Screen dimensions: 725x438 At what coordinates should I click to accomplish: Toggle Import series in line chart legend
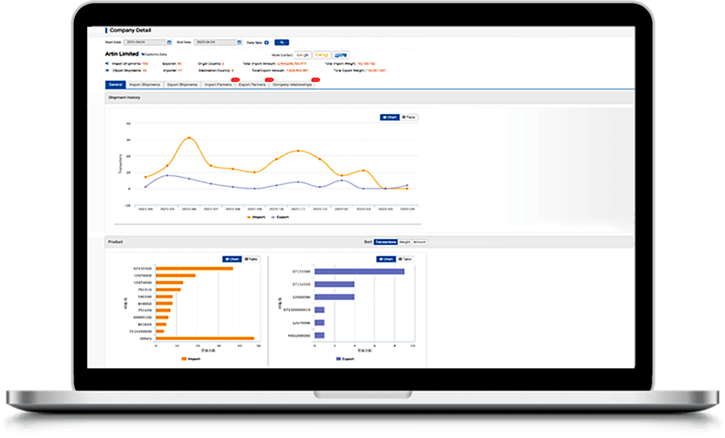click(x=255, y=217)
